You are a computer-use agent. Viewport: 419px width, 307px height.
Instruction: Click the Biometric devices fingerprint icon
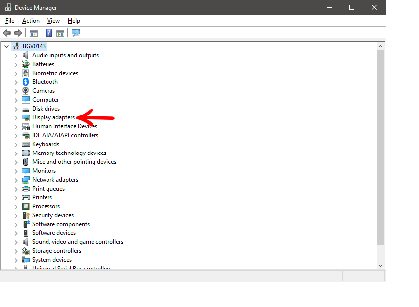pyautogui.click(x=26, y=73)
